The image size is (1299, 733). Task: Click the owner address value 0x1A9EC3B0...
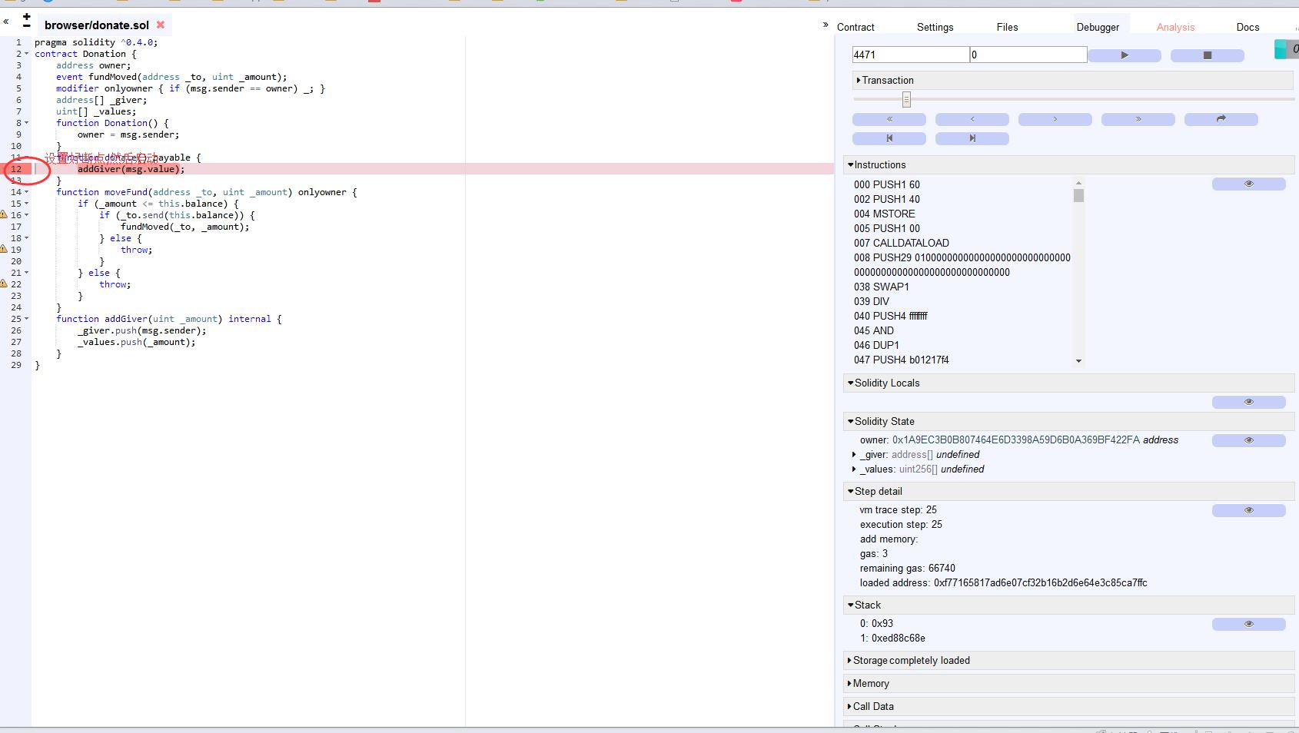pos(1015,440)
